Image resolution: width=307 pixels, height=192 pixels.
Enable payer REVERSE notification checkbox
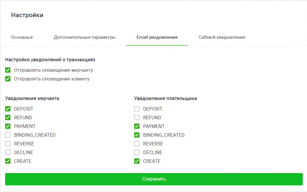(x=137, y=144)
